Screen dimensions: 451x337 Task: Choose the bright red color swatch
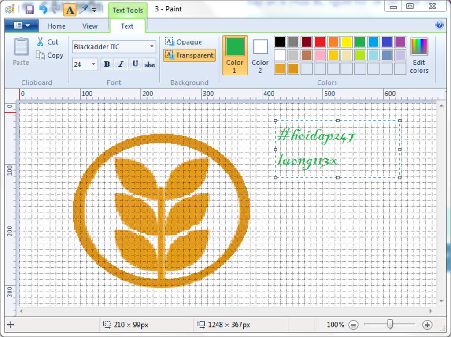pos(320,42)
